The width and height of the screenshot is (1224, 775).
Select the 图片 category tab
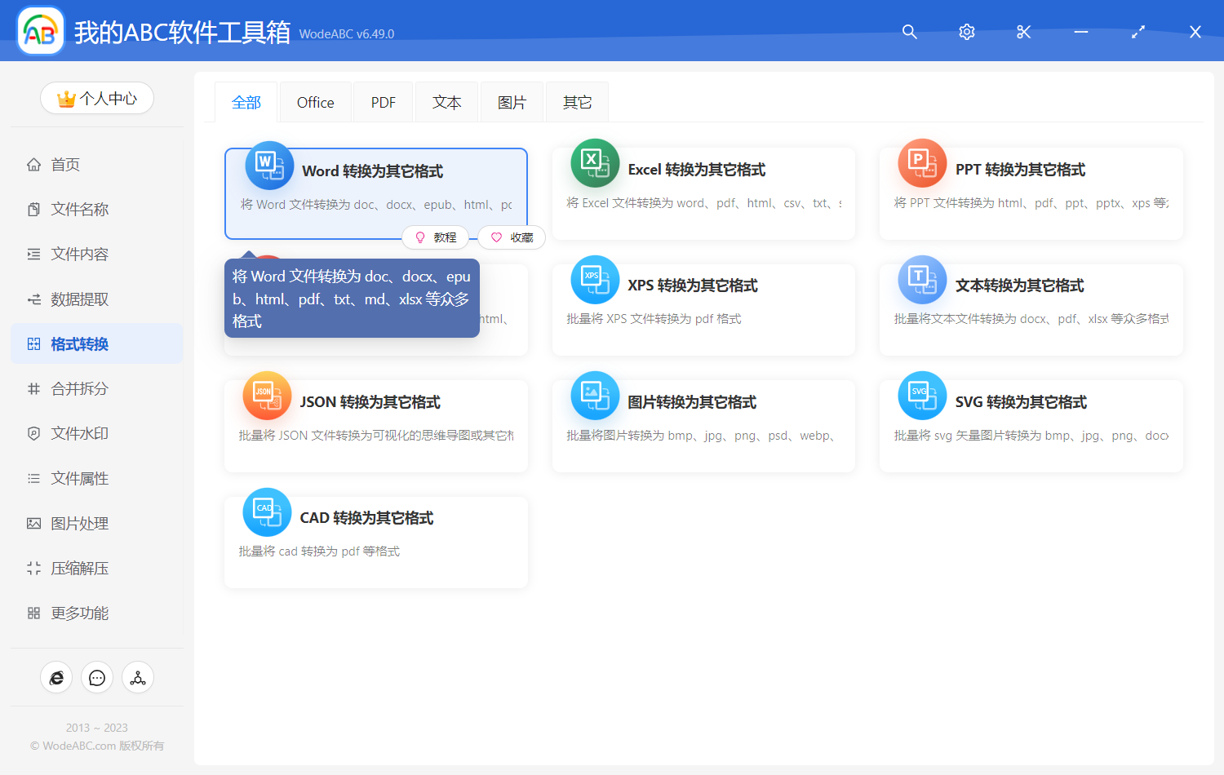click(512, 103)
